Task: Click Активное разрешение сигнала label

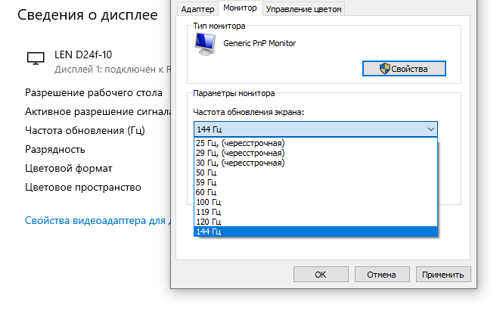Action: click(x=98, y=112)
